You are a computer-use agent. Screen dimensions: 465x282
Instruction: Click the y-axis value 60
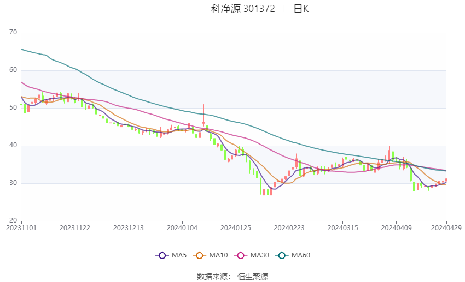[x=13, y=70]
